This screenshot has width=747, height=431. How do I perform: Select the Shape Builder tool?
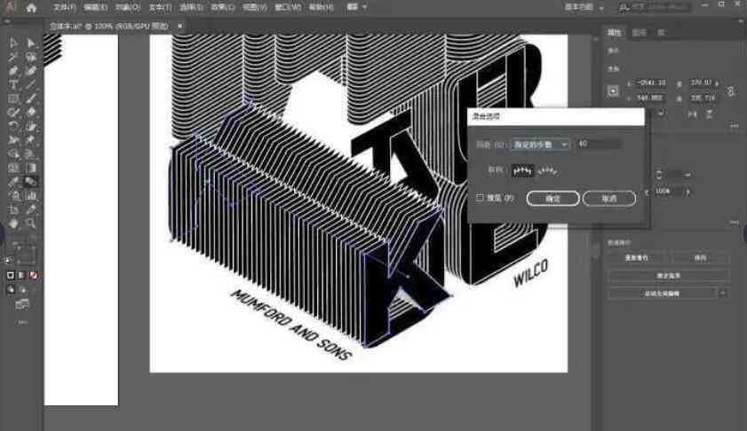(12, 153)
